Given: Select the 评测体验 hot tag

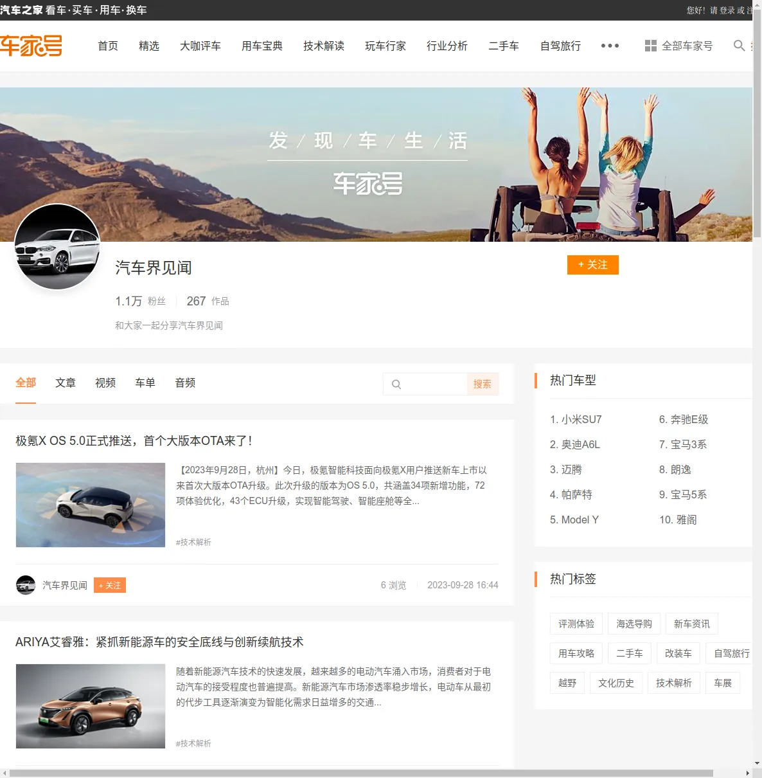Looking at the screenshot, I should pos(576,624).
